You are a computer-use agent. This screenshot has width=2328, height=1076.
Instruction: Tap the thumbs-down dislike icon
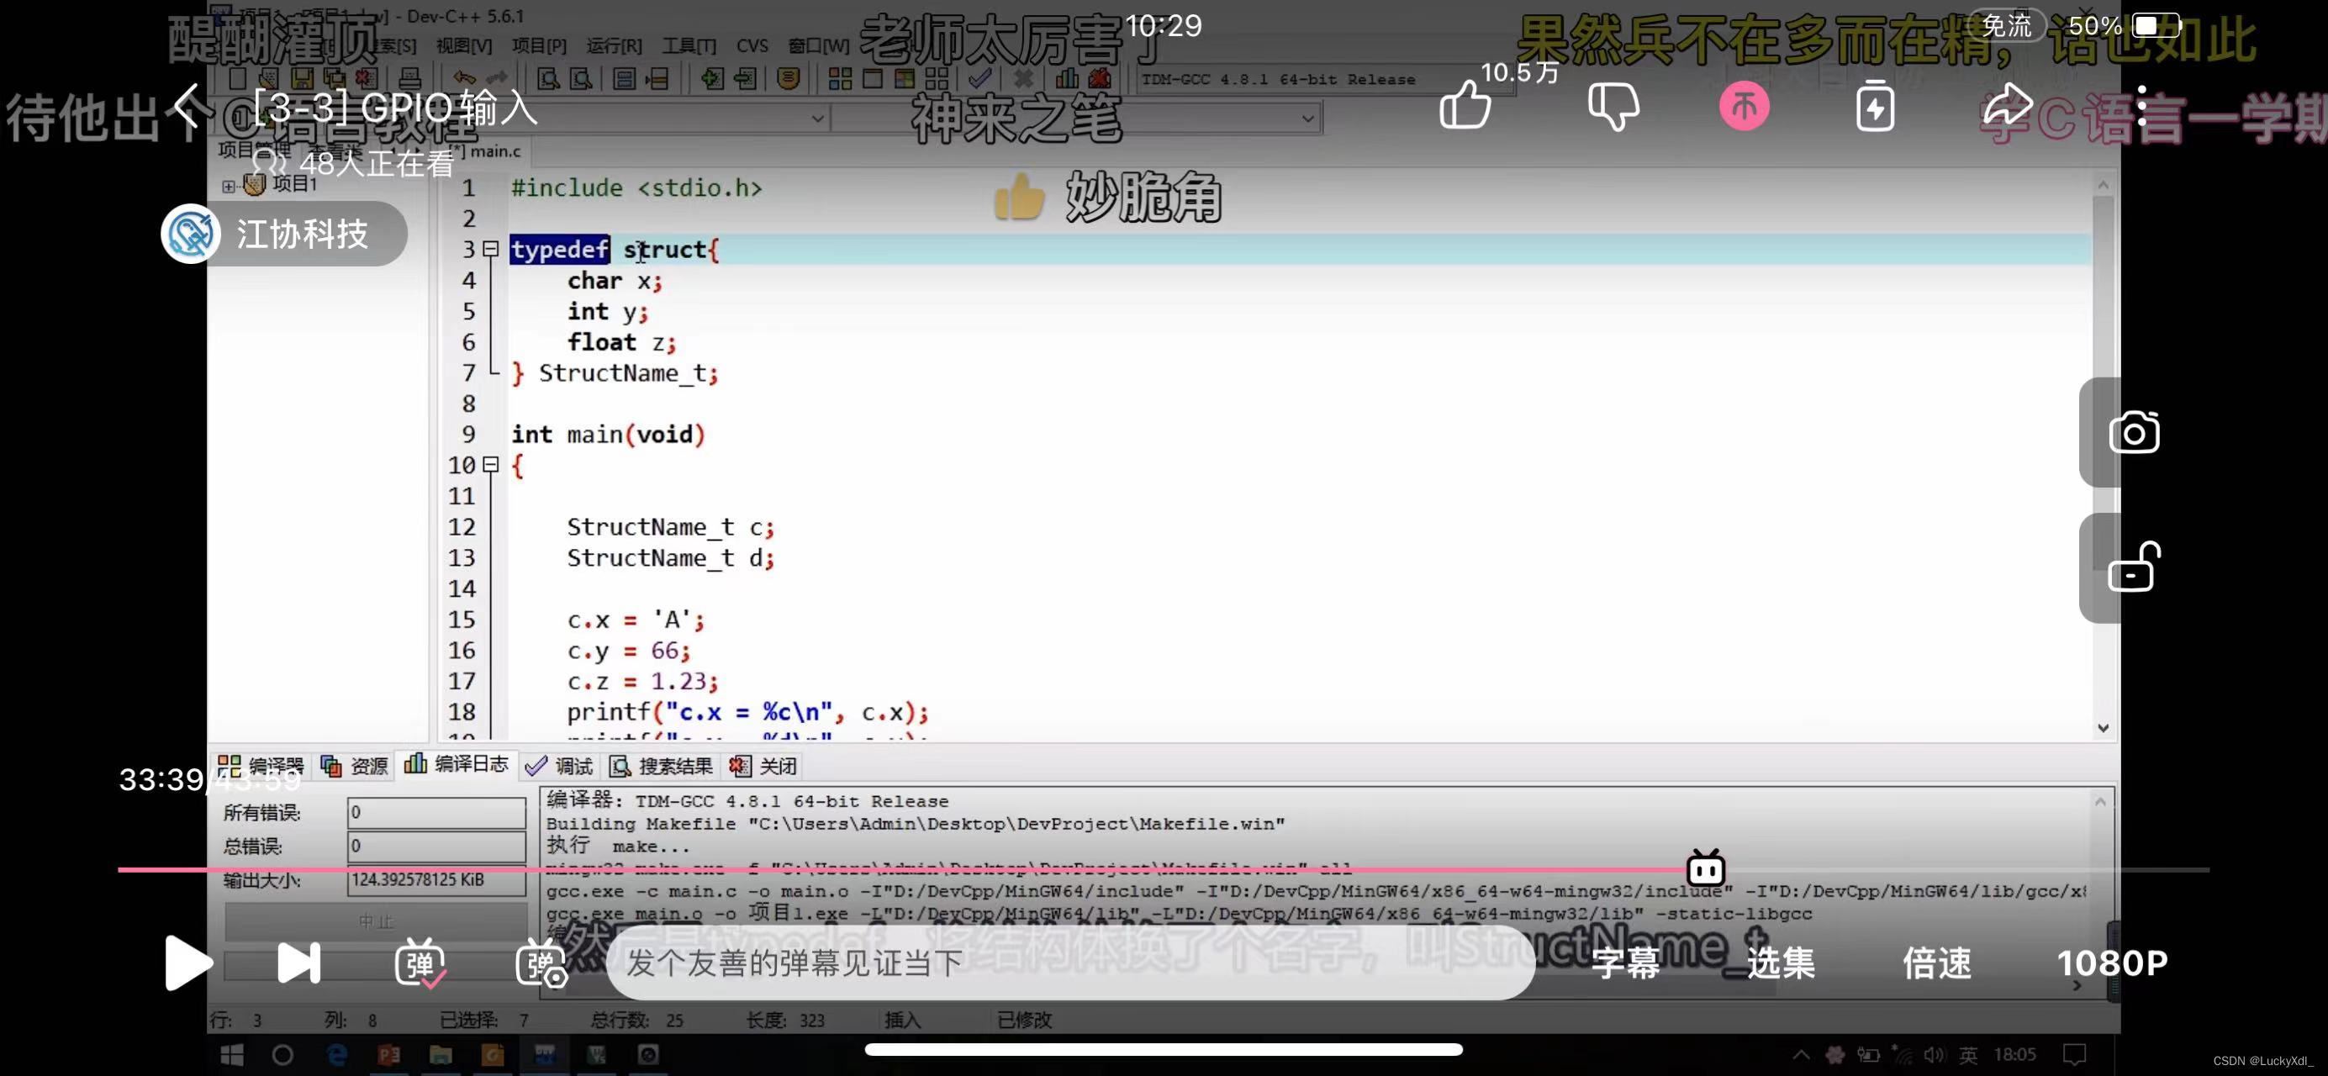(x=1613, y=106)
